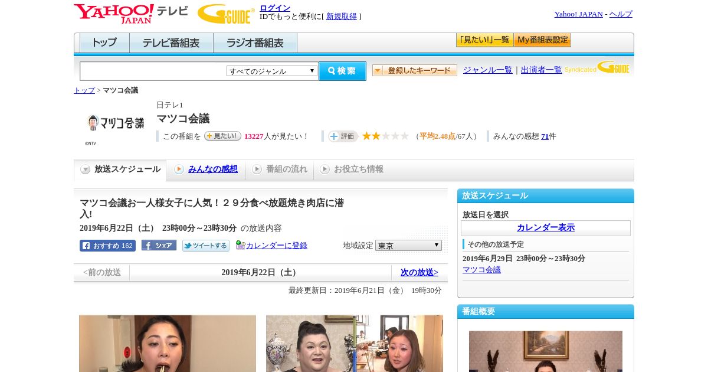
Task: Click the Syndicated G-GUIDE logo
Action: tap(597, 67)
